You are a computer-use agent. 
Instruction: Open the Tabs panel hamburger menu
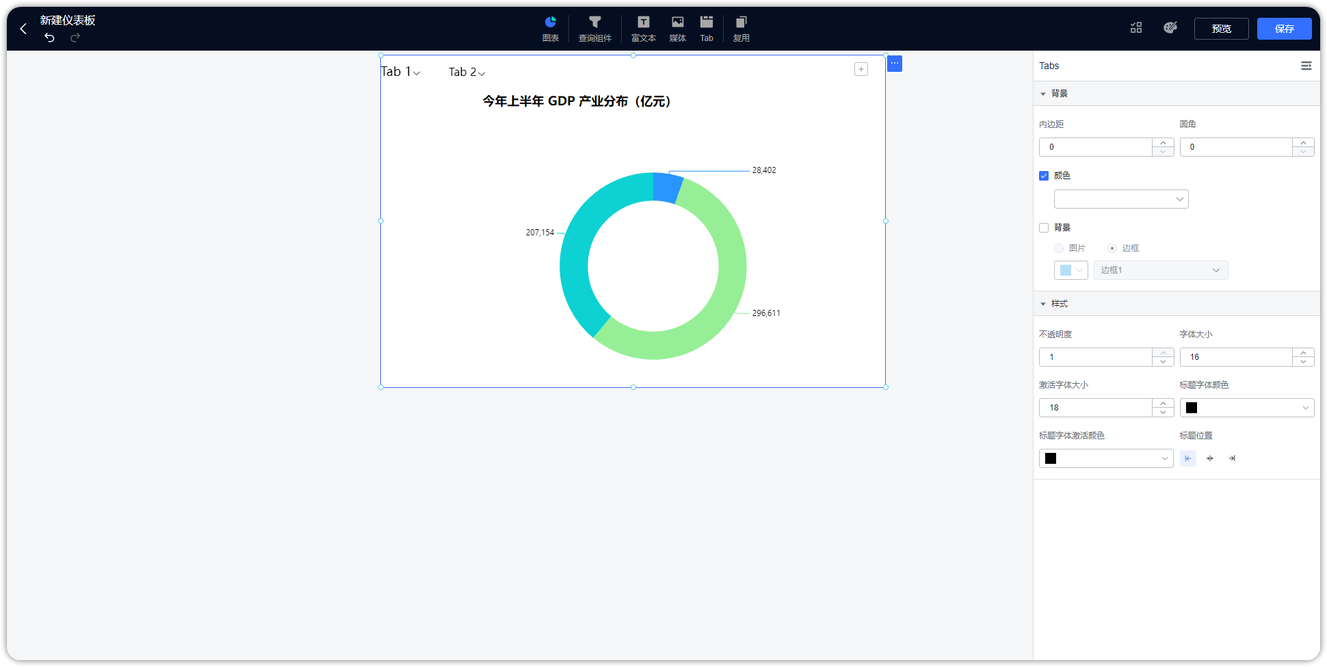point(1306,66)
